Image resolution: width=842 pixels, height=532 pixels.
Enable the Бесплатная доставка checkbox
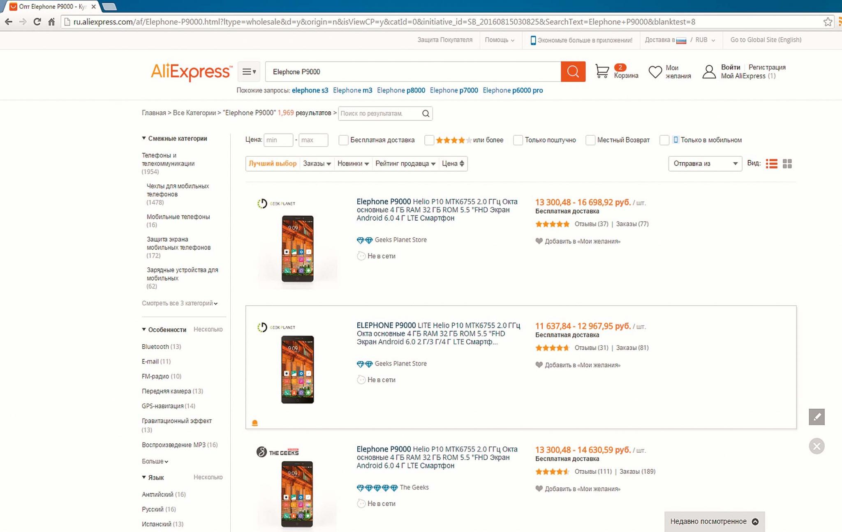point(343,140)
